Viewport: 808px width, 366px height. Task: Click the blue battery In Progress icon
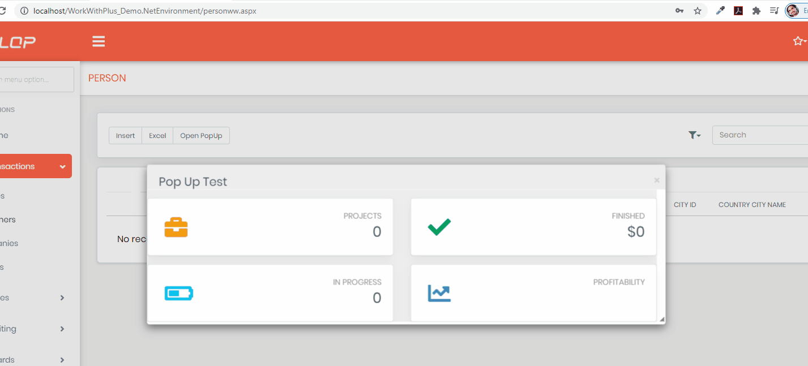[x=179, y=293]
